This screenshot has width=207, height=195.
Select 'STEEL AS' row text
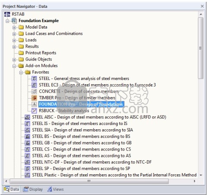click(82, 156)
